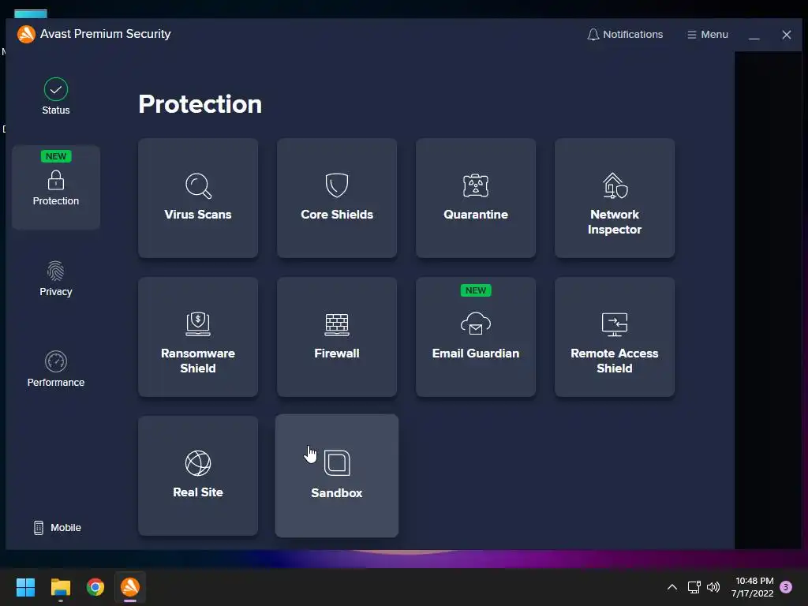
Task: Click the taskbar clock and date
Action: pos(752,587)
